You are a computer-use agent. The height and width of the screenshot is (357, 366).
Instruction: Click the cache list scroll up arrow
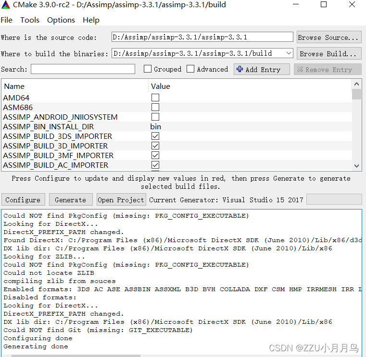356,84
